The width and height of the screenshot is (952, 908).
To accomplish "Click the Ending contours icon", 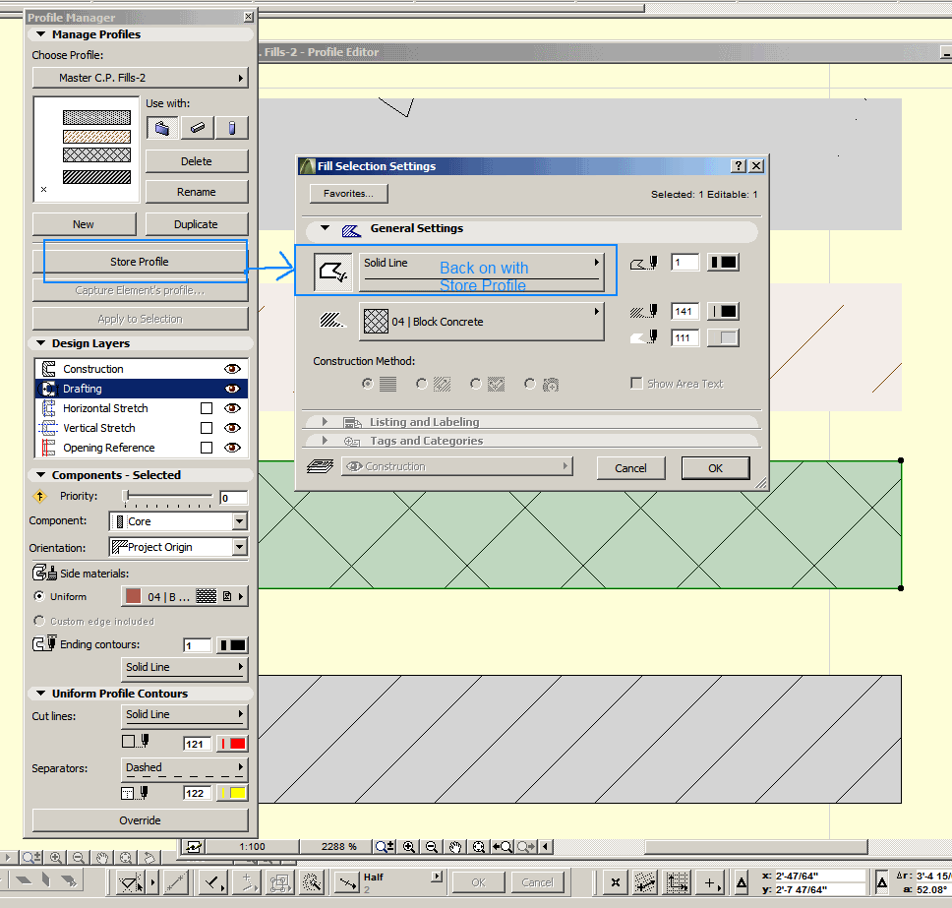I will (44, 642).
